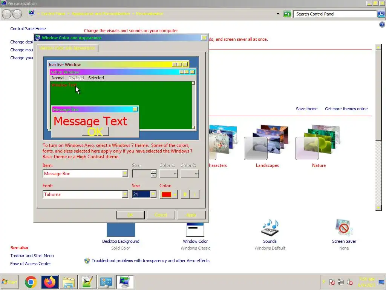
Task: Click the font size 24 field
Action: [x=141, y=194]
